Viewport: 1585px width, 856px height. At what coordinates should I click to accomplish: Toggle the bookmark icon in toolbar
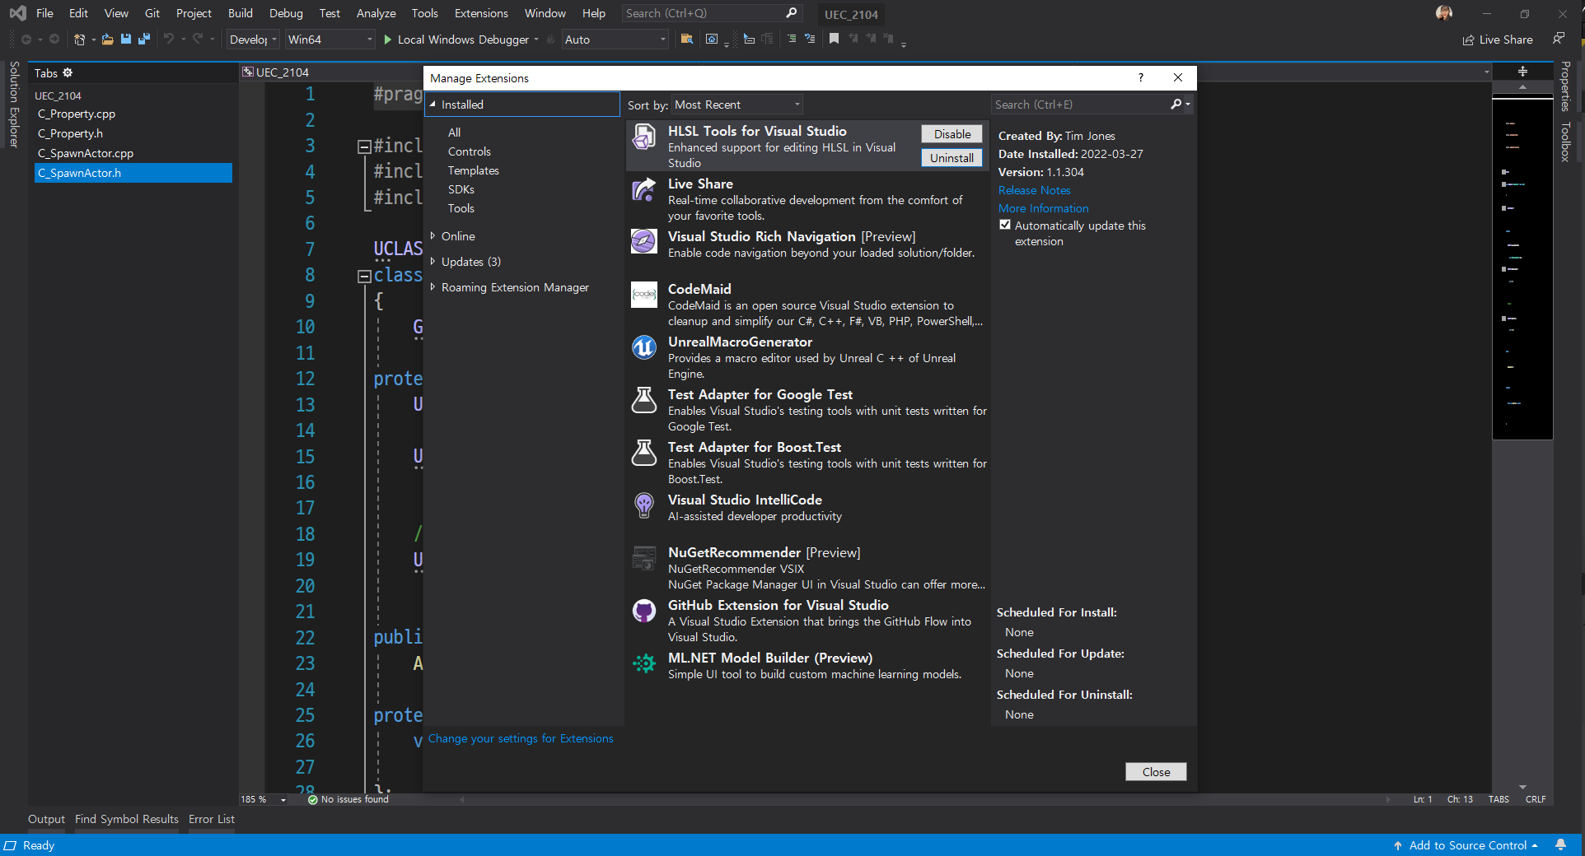click(x=834, y=39)
